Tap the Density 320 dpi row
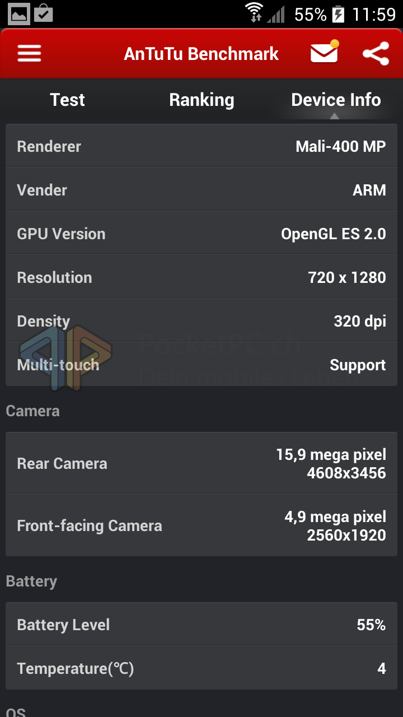This screenshot has height=717, width=403. tap(201, 321)
